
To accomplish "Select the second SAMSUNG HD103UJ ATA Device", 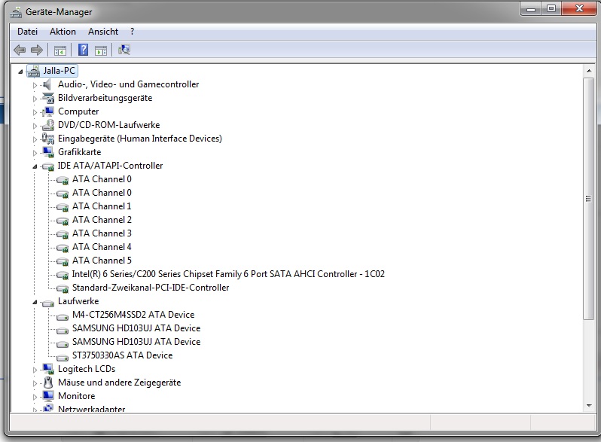I will pyautogui.click(x=136, y=342).
